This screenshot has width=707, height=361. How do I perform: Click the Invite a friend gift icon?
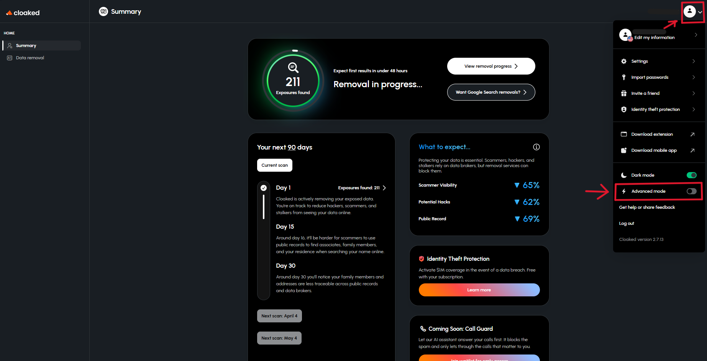click(624, 93)
